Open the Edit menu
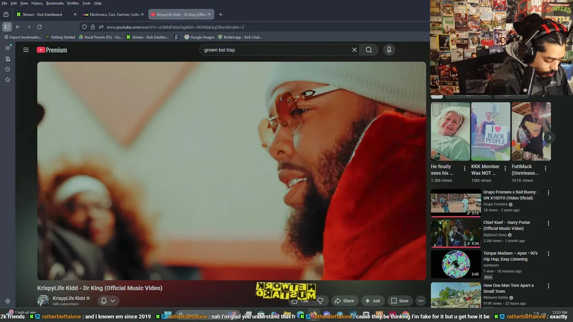This screenshot has width=573, height=322. 14,3
